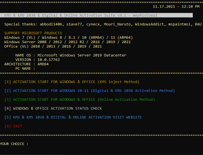Select option 3 Online Activation Method
Screen dimensions: 203x155
pos(80,100)
